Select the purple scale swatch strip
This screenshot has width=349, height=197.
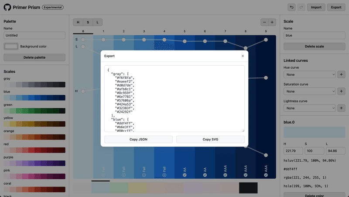pyautogui.click(x=34, y=163)
